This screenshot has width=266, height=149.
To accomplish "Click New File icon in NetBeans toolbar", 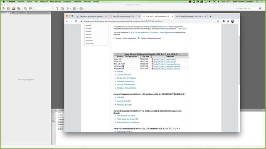I will (x=4, y=8).
